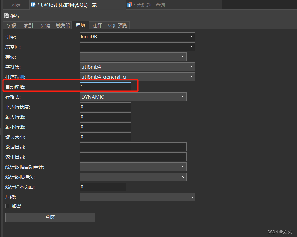Select the 选项 options tab

tap(80, 25)
